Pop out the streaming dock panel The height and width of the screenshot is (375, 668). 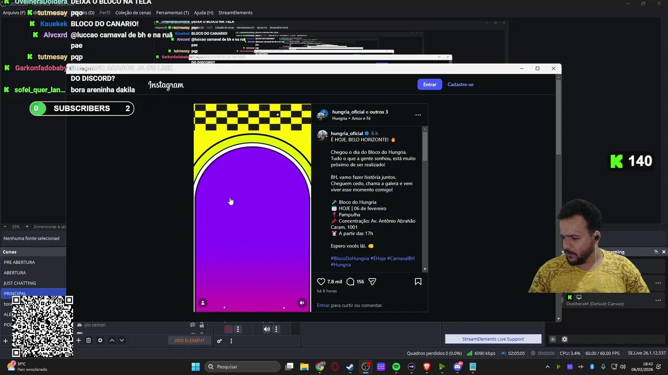[x=656, y=252]
